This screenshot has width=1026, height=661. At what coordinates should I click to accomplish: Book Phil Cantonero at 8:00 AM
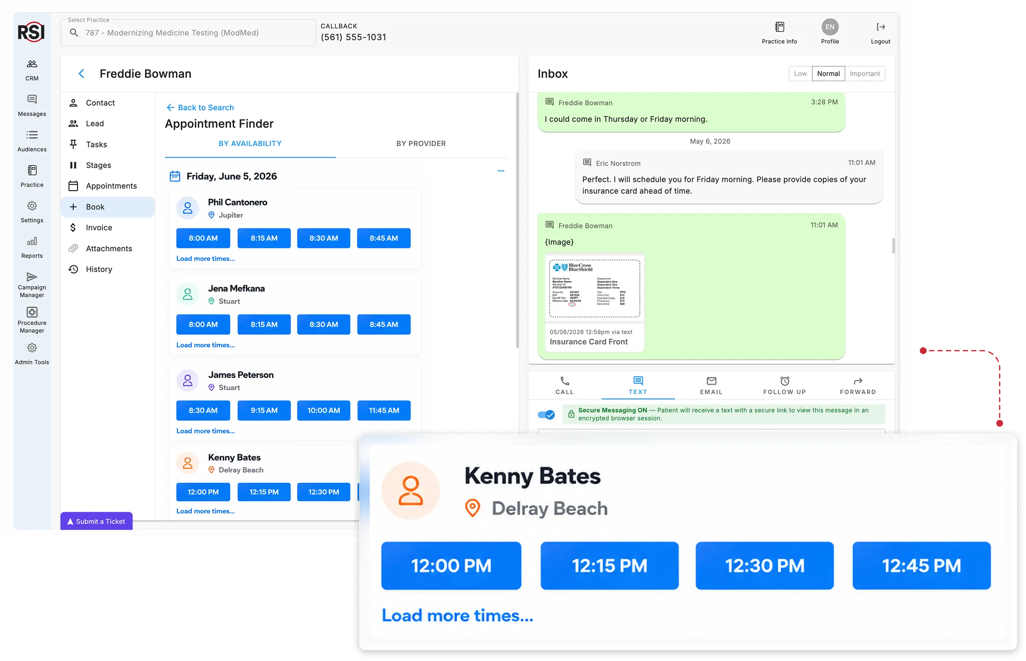pos(203,238)
